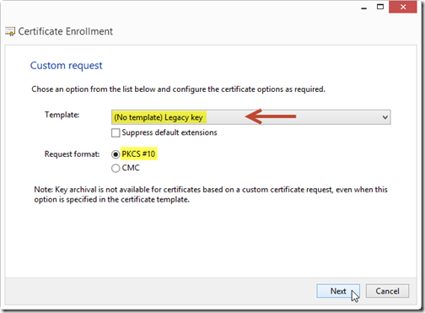Check Suppress default extensions
This screenshot has height=313, width=425.
click(116, 132)
